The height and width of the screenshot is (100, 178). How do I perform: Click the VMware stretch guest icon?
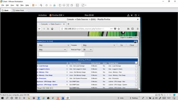pyautogui.click(x=83, y=5)
